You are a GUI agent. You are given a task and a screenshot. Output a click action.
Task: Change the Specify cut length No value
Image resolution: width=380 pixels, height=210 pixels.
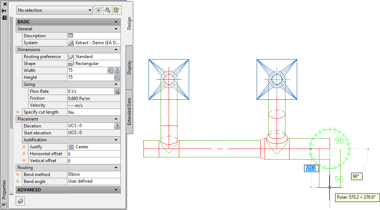94,112
